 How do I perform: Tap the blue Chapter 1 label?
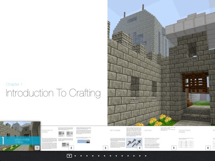[14, 84]
